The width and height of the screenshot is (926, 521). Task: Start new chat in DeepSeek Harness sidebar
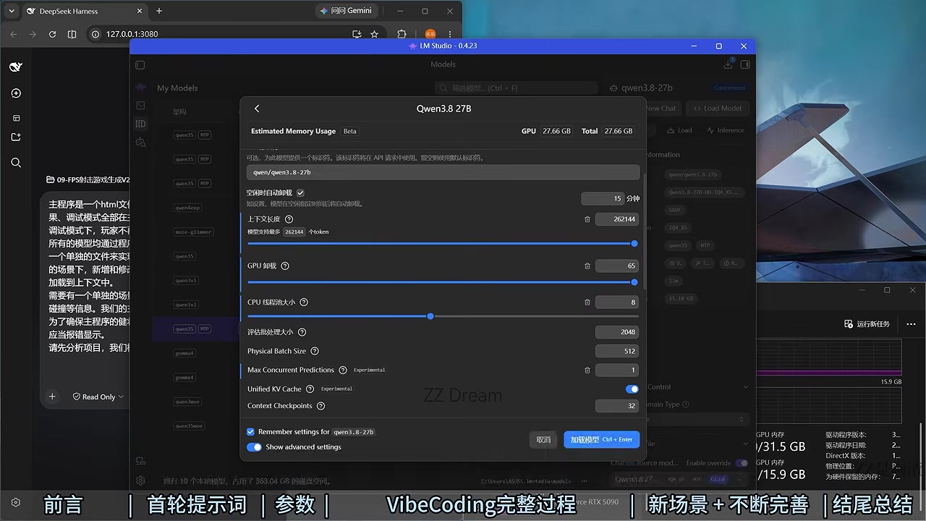(x=16, y=93)
